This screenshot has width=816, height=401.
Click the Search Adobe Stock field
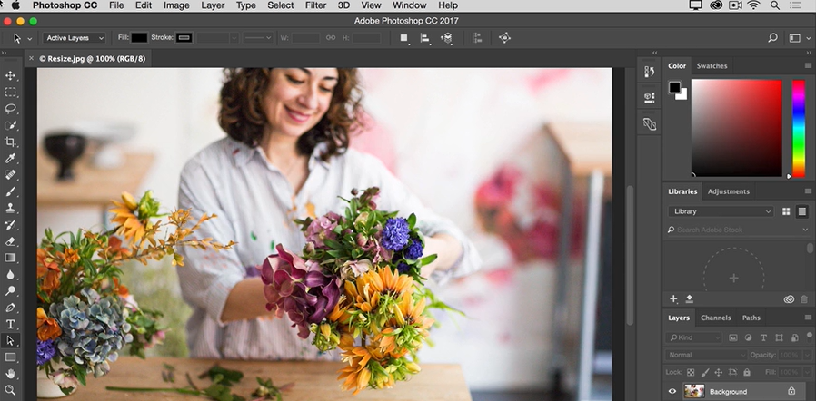739,230
